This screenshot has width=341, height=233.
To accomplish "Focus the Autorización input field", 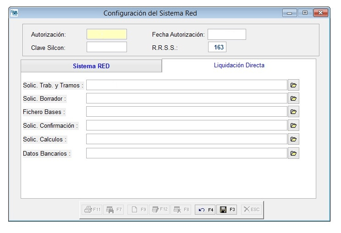I will [x=107, y=34].
